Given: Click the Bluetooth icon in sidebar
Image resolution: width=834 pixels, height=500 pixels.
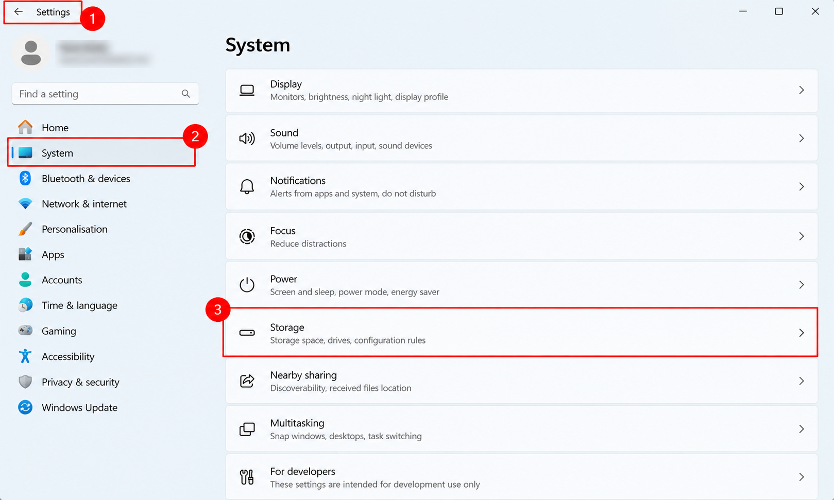Looking at the screenshot, I should [x=25, y=178].
